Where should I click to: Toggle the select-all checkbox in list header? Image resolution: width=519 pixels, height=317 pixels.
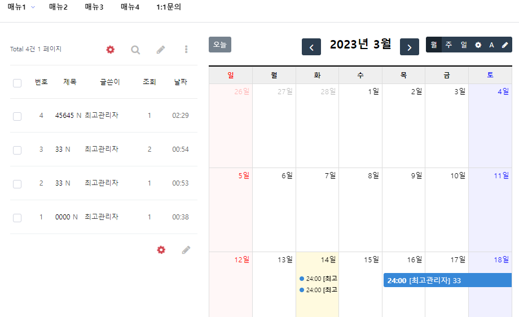pos(17,83)
